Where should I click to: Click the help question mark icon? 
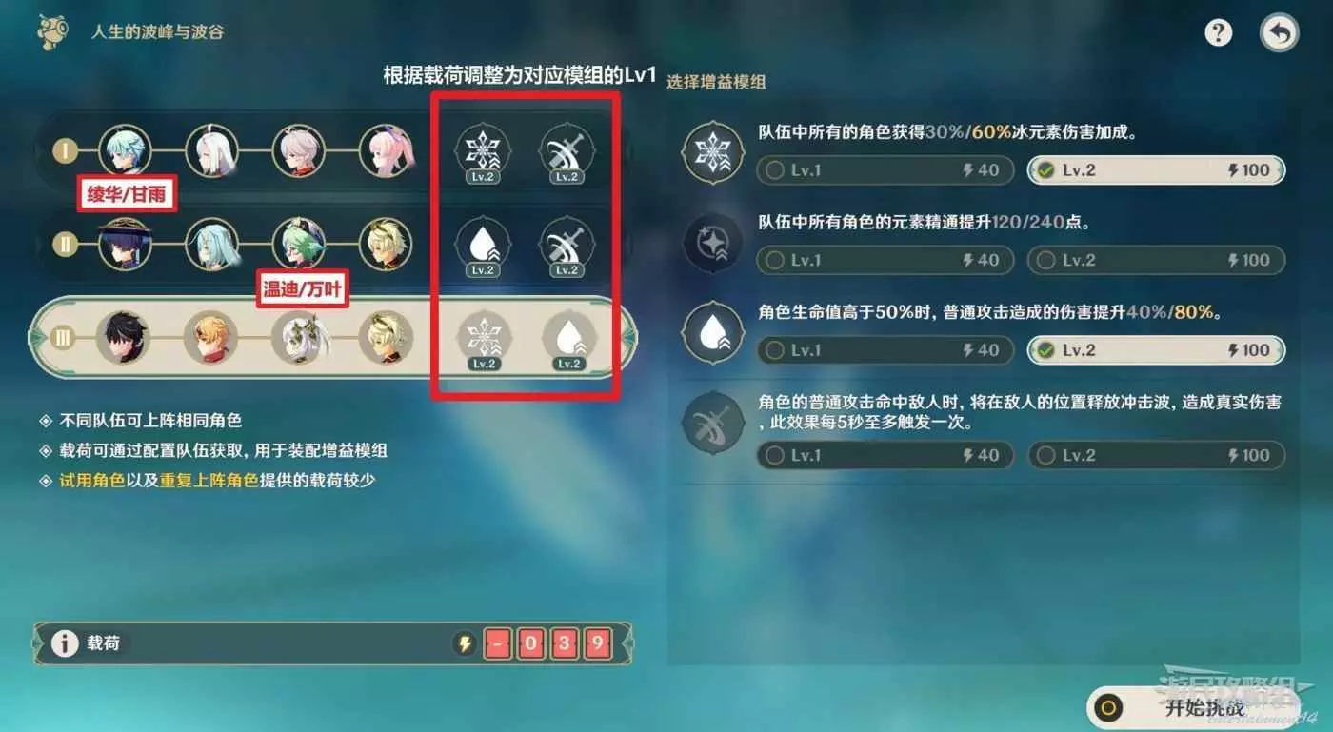pyautogui.click(x=1218, y=33)
